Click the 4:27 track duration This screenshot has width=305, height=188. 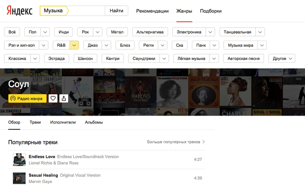198,160
